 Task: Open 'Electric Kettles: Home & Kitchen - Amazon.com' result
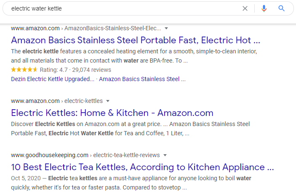[x=112, y=113]
